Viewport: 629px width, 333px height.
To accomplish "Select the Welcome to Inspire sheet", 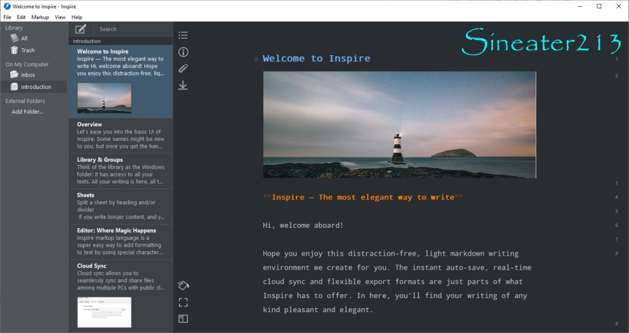I will point(121,81).
